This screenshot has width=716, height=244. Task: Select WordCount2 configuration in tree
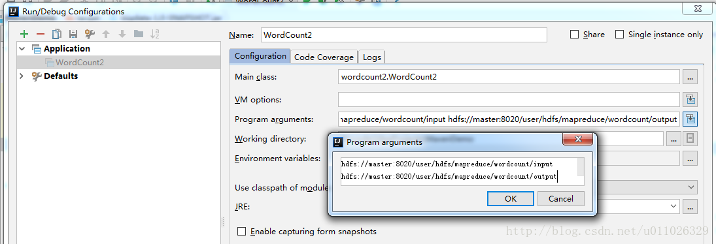(x=80, y=63)
